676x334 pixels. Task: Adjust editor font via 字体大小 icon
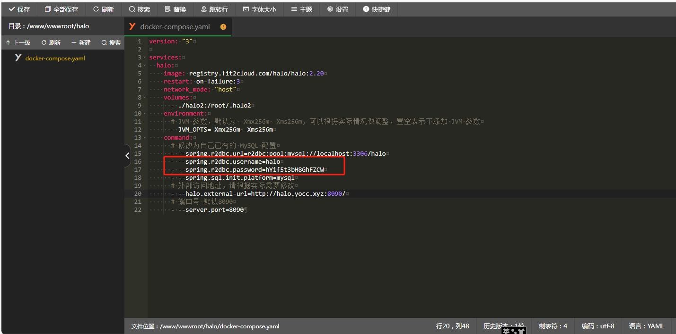(259, 9)
